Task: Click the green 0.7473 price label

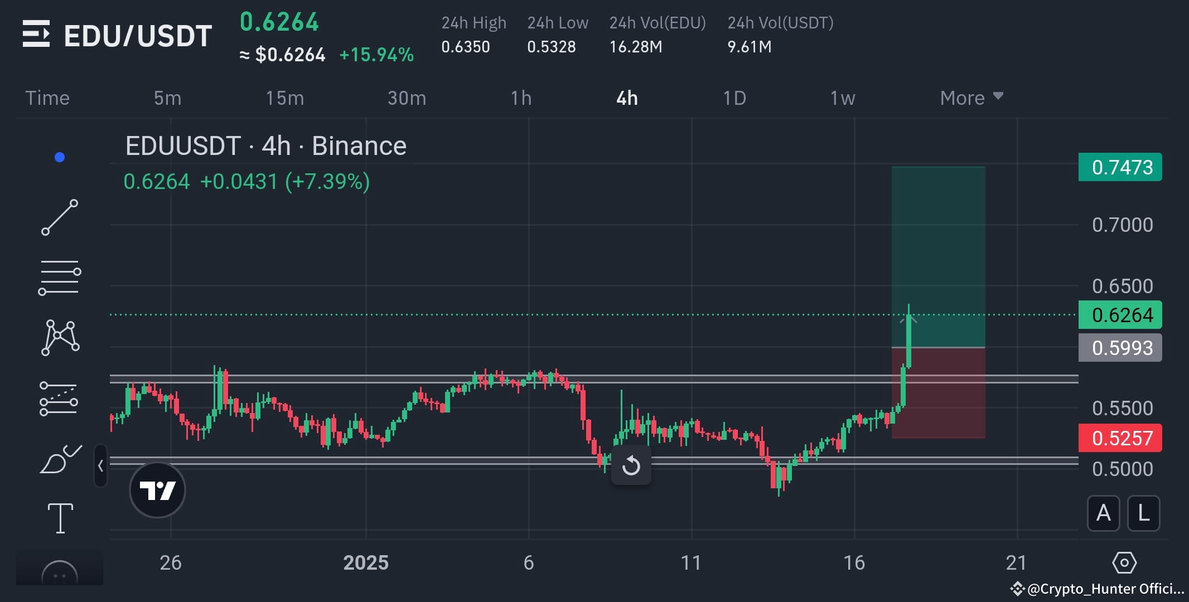Action: point(1120,167)
